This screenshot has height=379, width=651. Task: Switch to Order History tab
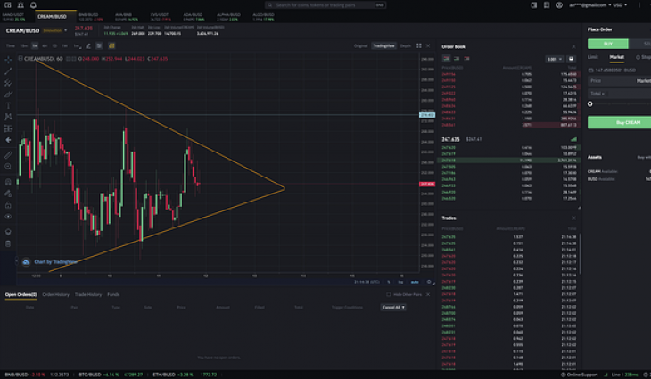(x=55, y=294)
